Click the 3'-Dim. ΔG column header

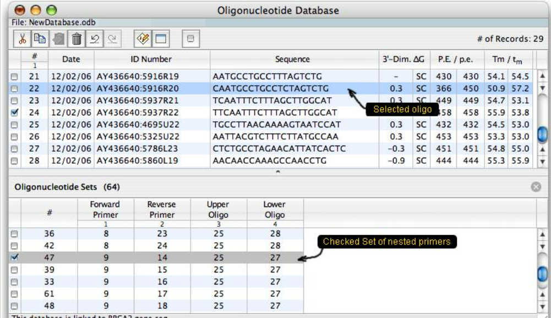404,59
